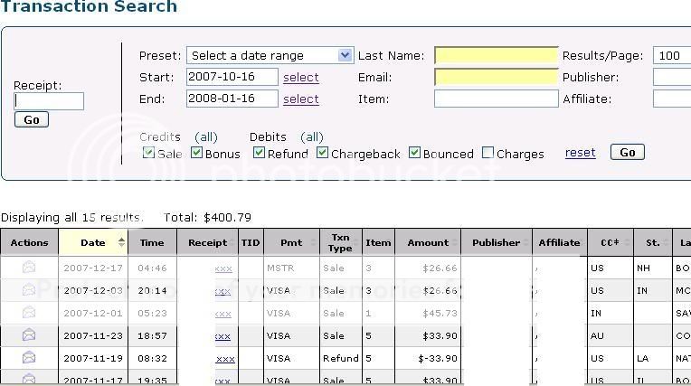
Task: Open receipt link for 2007-11-19 refund
Action: 225,359
